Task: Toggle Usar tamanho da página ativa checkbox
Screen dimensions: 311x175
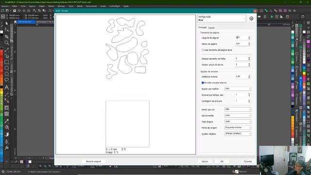Action: 203,50
